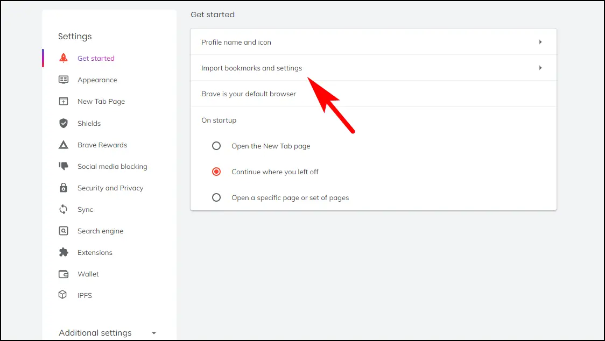The image size is (605, 341).
Task: Click Profile name and icon row text
Action: 236,42
